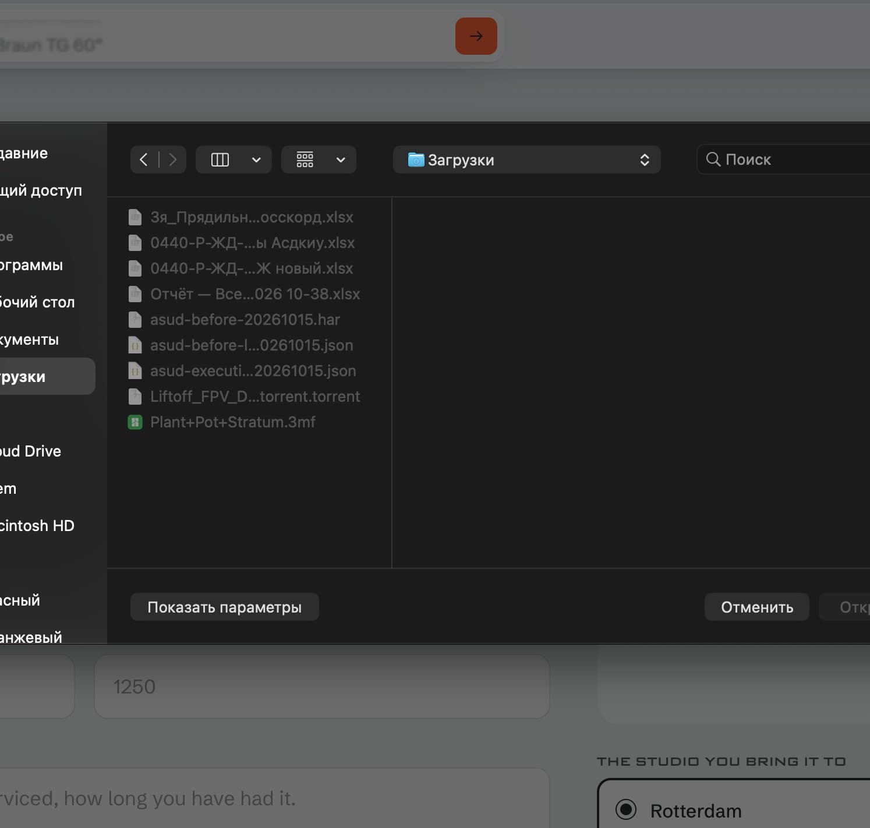Open Загрузки in the sidebar
The image size is (870, 828).
[x=47, y=376]
